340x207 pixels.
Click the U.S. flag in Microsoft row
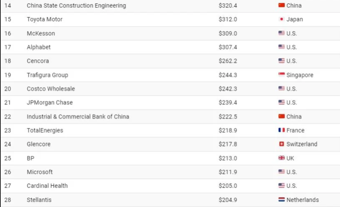tap(282, 172)
